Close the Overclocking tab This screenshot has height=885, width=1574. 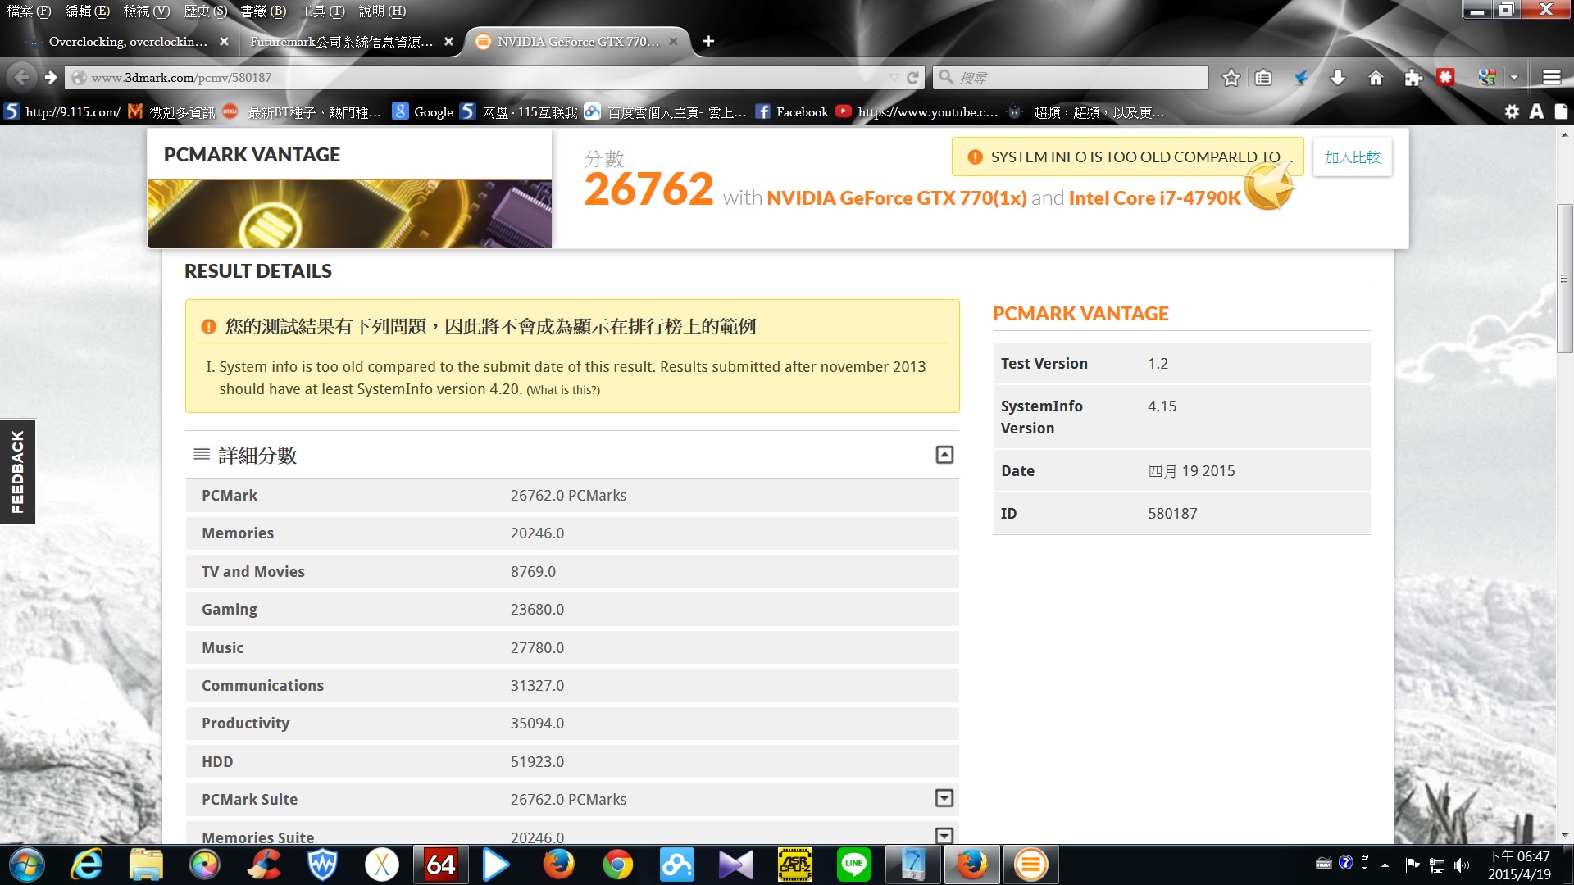pos(224,41)
